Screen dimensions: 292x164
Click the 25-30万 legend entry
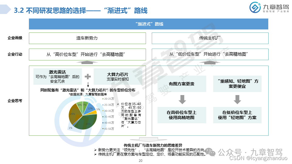(108, 105)
